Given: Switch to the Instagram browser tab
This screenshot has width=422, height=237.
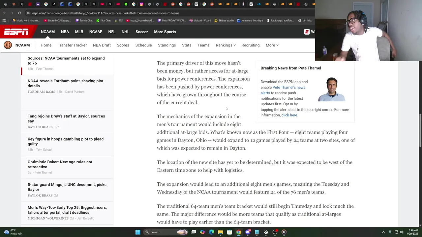Looking at the screenshot, I should pos(141,4).
